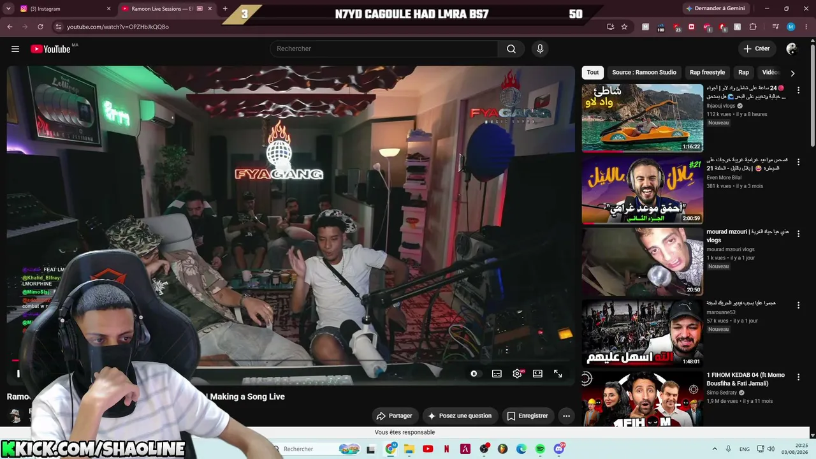Start voice search with the microphone
Screen dimensions: 816x459
(540, 49)
